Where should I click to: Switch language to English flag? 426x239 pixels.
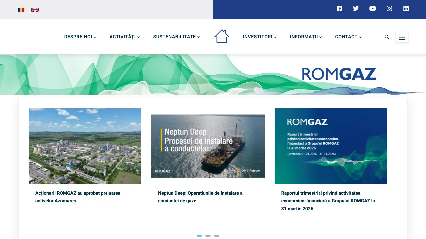[x=35, y=10]
